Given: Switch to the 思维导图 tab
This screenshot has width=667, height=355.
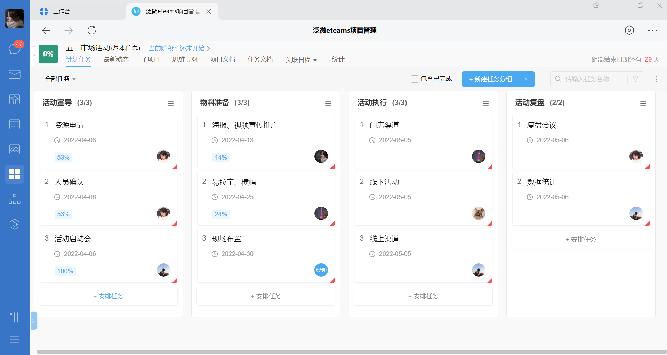Looking at the screenshot, I should (185, 59).
